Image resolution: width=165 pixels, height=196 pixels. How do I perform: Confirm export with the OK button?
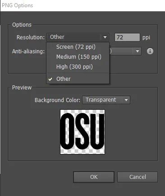tap(94, 177)
